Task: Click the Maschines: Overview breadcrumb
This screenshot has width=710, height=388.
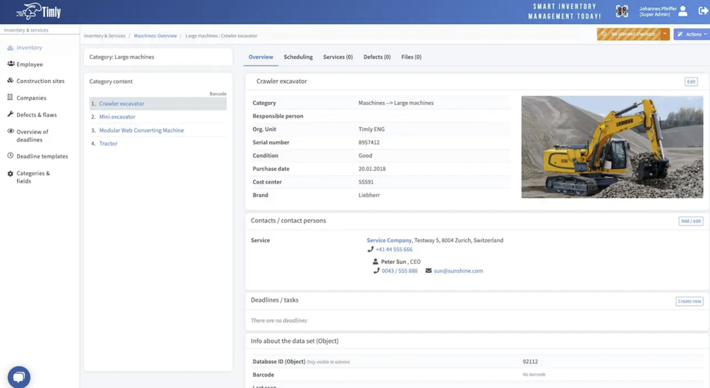Action: tap(155, 35)
